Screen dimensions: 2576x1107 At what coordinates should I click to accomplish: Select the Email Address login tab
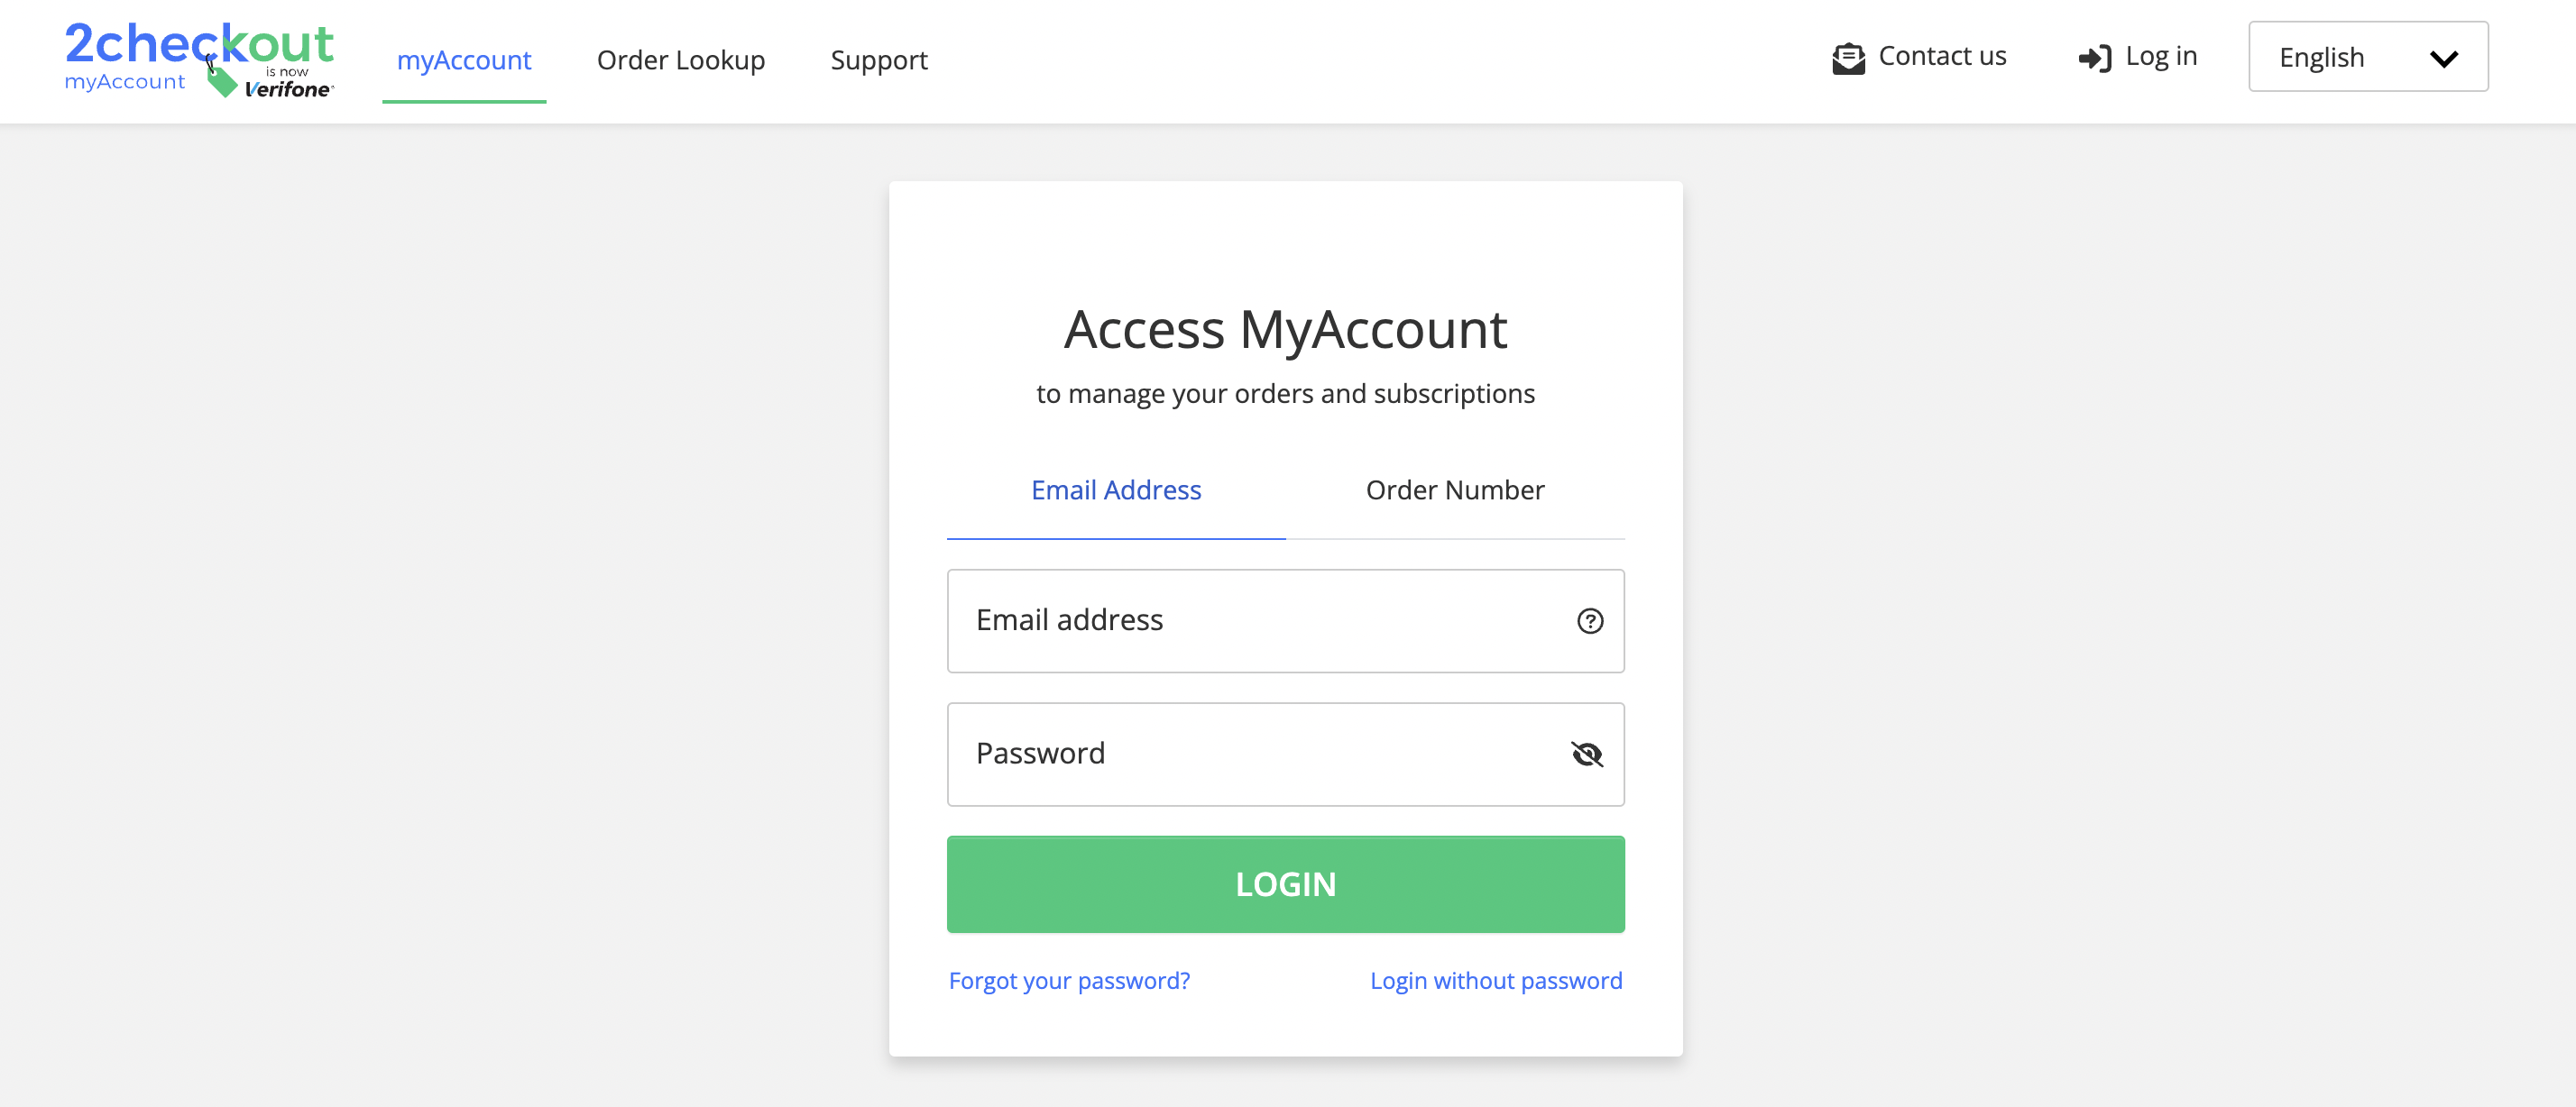(1116, 490)
